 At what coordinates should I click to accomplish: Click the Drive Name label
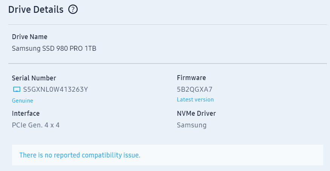30,37
